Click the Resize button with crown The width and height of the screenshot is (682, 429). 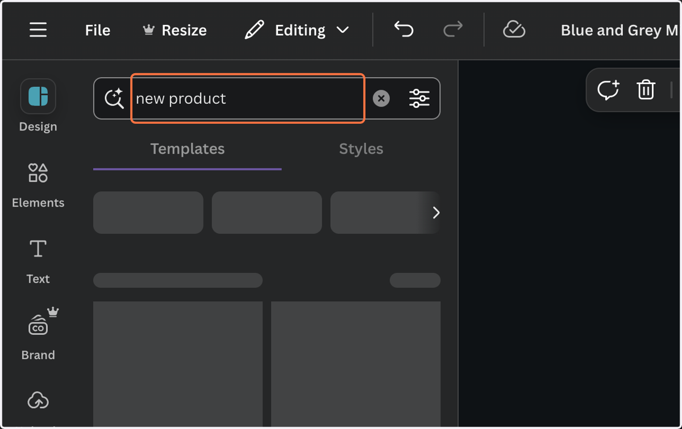click(174, 30)
